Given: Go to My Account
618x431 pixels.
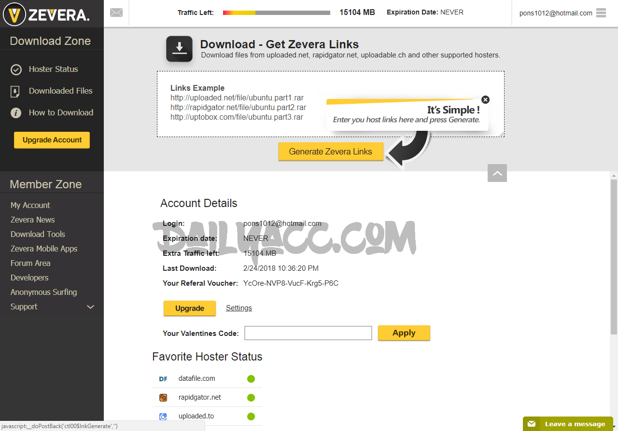Looking at the screenshot, I should [30, 205].
